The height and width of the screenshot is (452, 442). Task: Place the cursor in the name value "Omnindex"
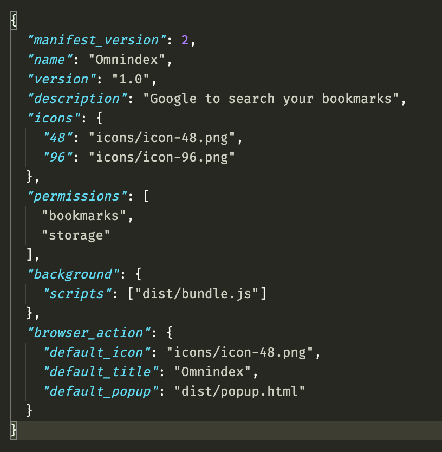pos(127,60)
